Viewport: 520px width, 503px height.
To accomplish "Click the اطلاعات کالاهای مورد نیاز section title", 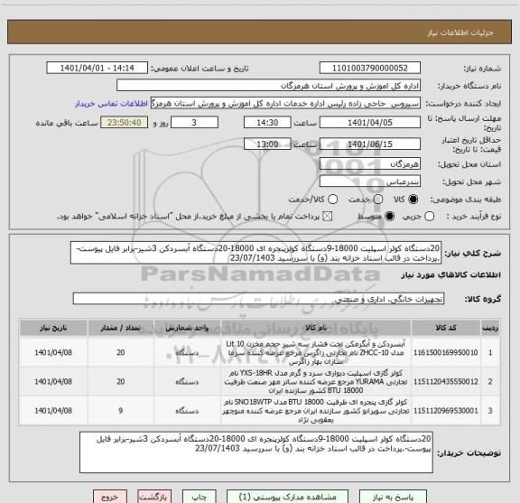I will pyautogui.click(x=451, y=275).
